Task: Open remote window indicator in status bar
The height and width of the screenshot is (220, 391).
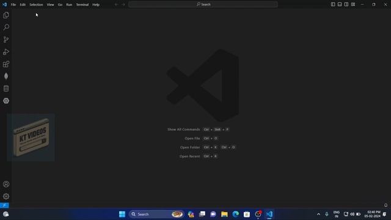Action: pyautogui.click(x=4, y=205)
